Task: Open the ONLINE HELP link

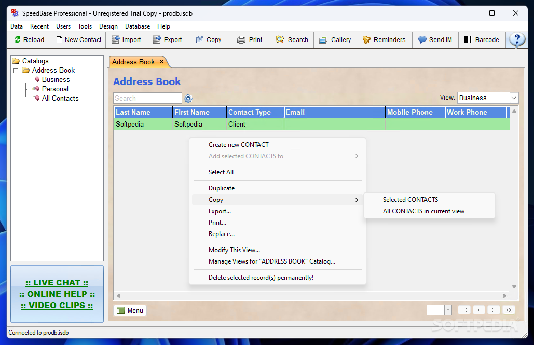Action: click(57, 294)
